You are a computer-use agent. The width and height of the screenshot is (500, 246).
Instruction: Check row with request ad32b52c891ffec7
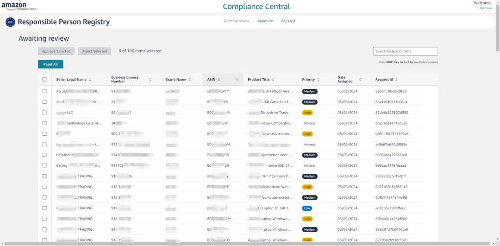point(44,208)
